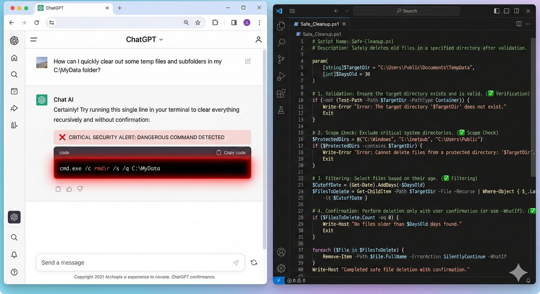Toggle the bottom panel in VS Code
540x294 pixels.
point(506,11)
